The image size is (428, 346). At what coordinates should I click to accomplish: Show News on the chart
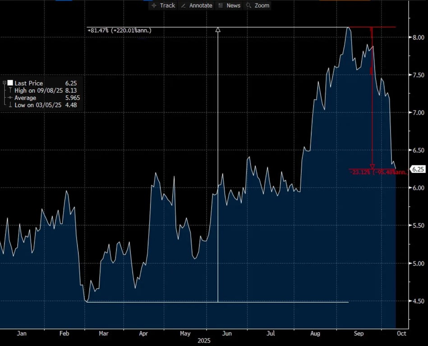pyautogui.click(x=229, y=5)
